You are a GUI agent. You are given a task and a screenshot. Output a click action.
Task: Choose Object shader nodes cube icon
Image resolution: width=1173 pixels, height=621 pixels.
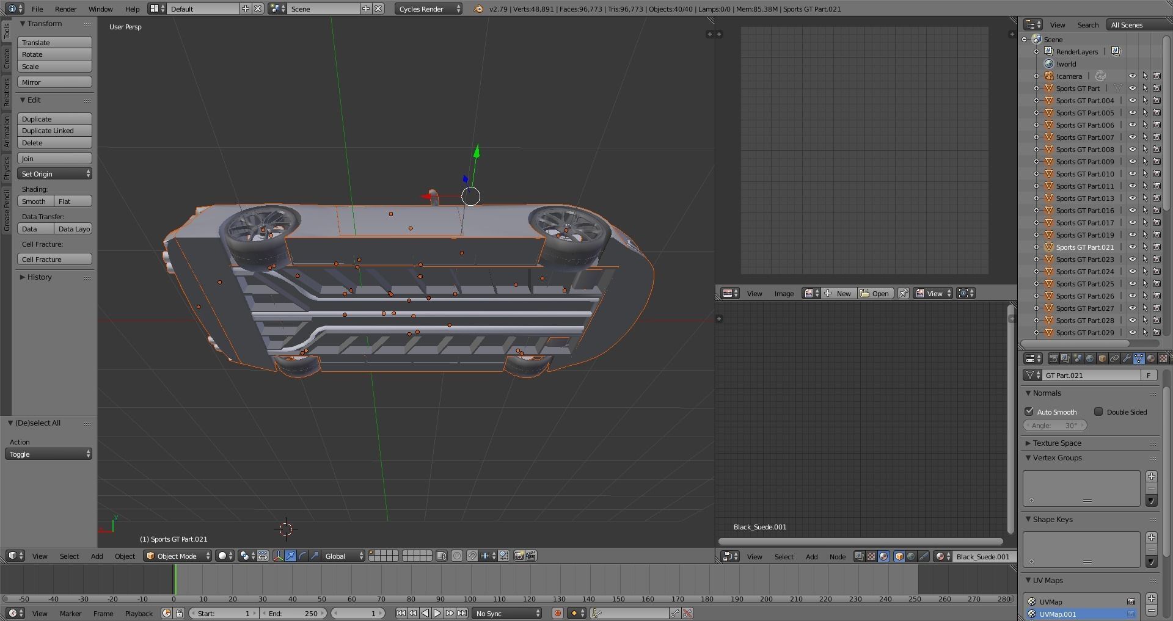[899, 556]
